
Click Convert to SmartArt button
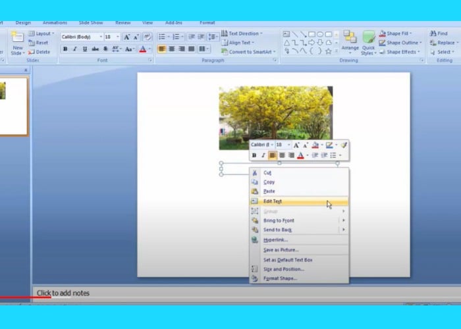coord(249,52)
